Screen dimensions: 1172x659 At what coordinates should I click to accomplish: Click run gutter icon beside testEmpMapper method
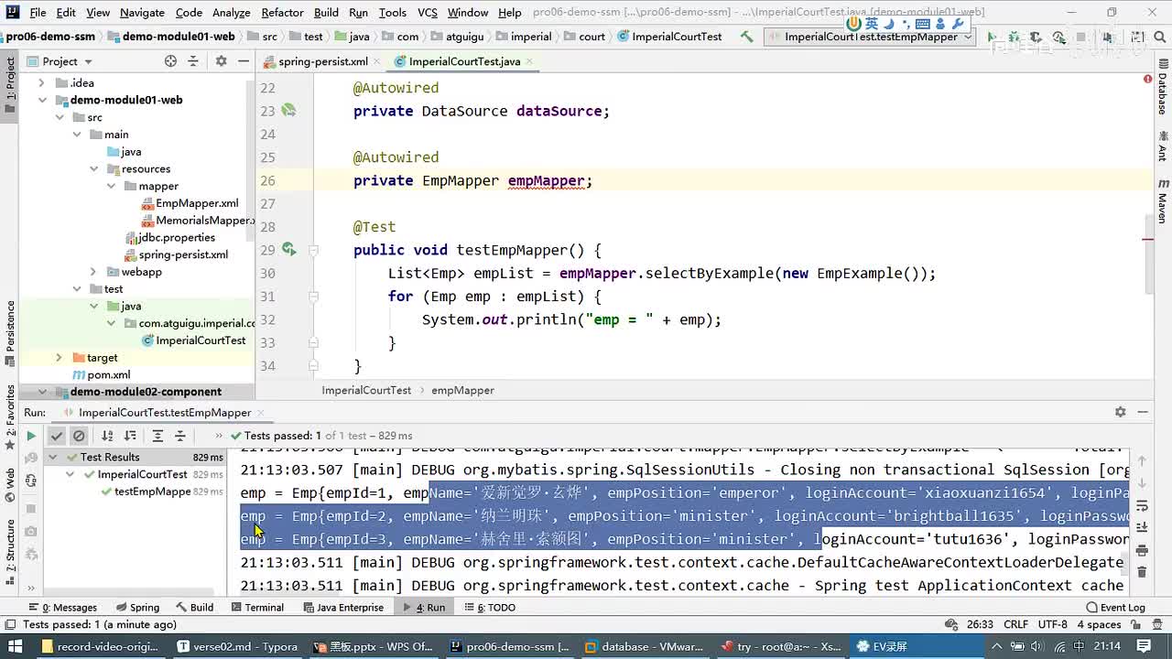click(x=288, y=250)
